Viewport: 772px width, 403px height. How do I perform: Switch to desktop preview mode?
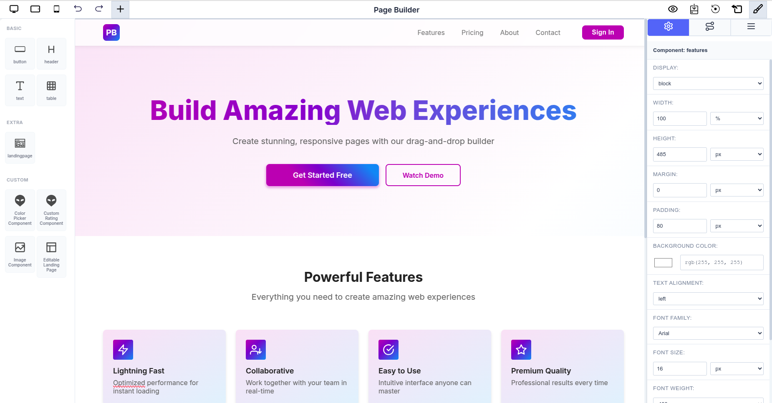pos(14,9)
